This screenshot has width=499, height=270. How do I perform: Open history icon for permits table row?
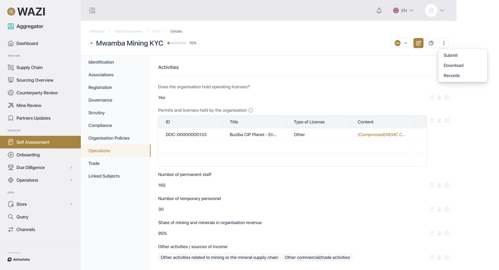tap(432, 121)
